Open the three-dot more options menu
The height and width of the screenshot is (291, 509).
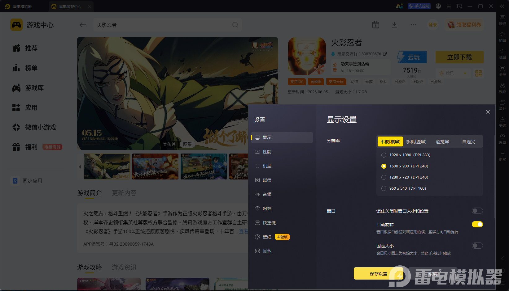(x=414, y=25)
